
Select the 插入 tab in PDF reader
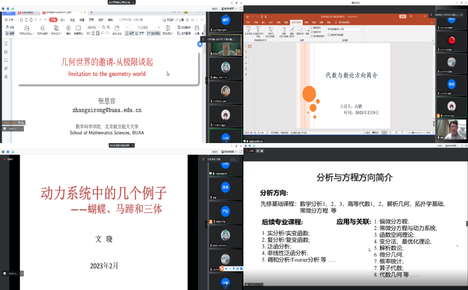(x=63, y=20)
